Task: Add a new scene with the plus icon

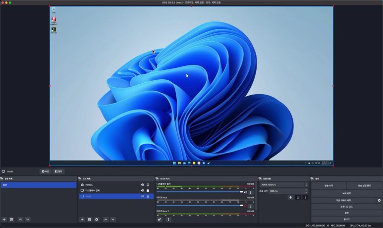Action: tap(4, 220)
